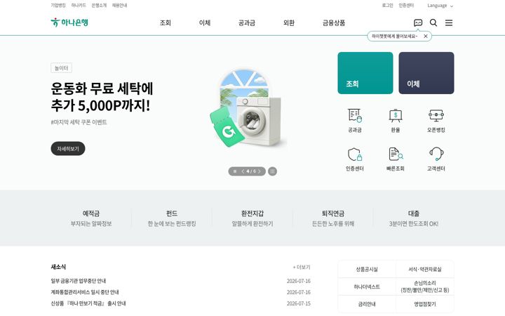505x316 pixels.
Task: Open the 금융상품 main menu
Action: point(334,23)
